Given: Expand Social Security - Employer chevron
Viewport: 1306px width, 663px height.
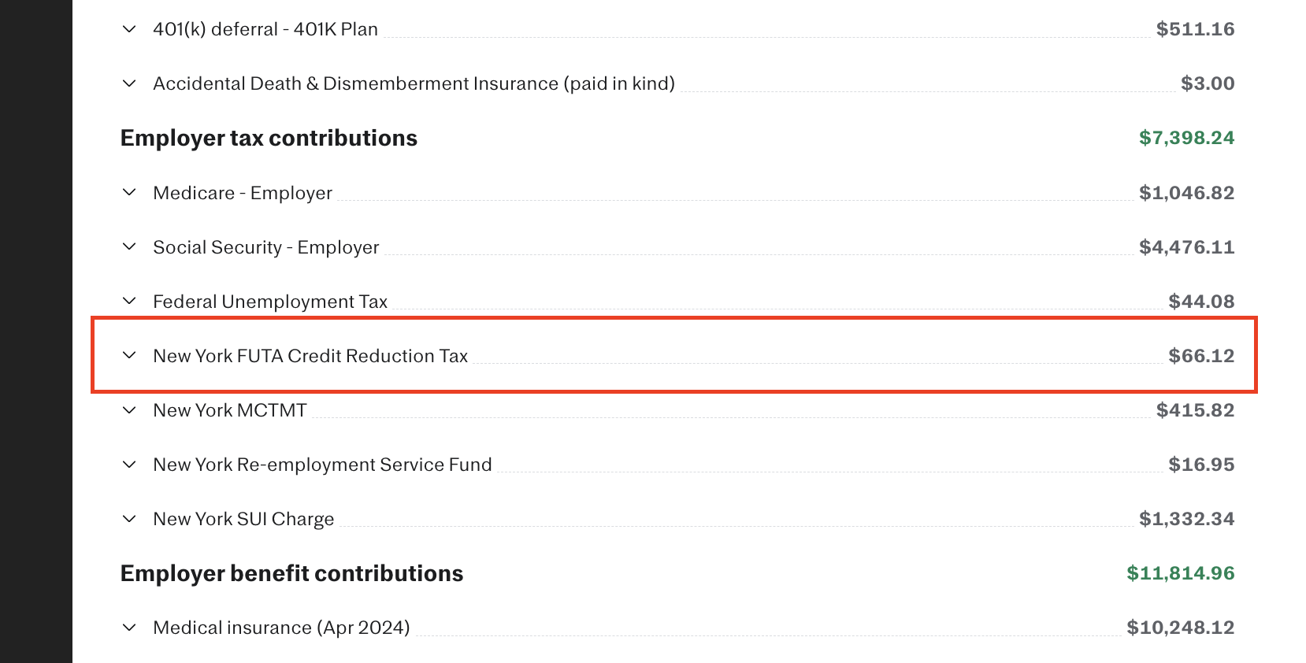Looking at the screenshot, I should (129, 247).
